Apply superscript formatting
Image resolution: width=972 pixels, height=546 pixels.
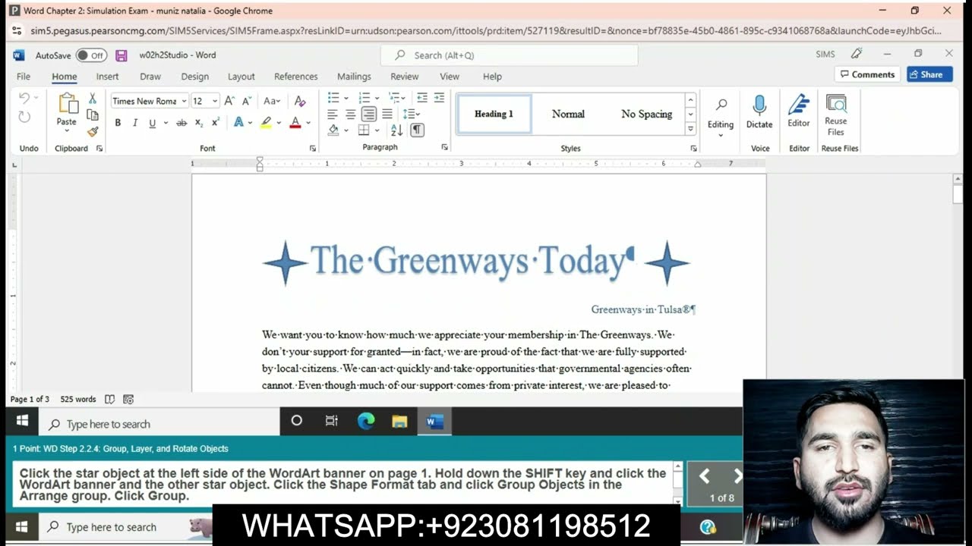point(216,123)
